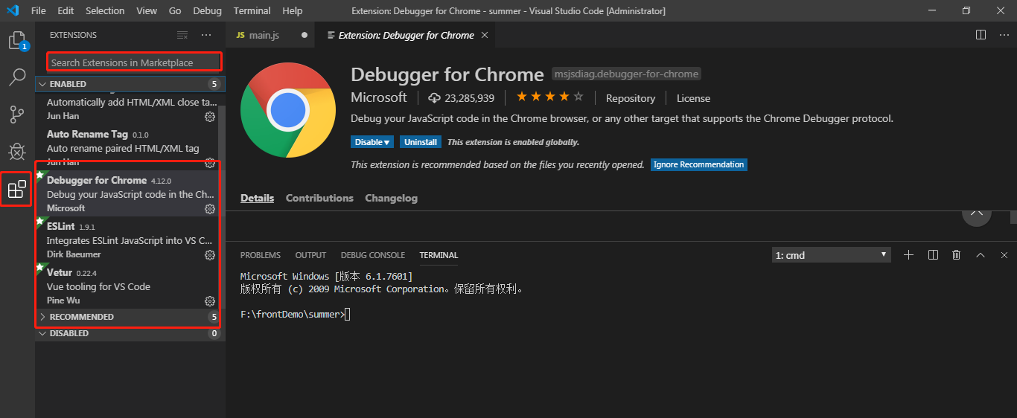Open the Source Control view
The width and height of the screenshot is (1017, 418).
click(x=17, y=115)
